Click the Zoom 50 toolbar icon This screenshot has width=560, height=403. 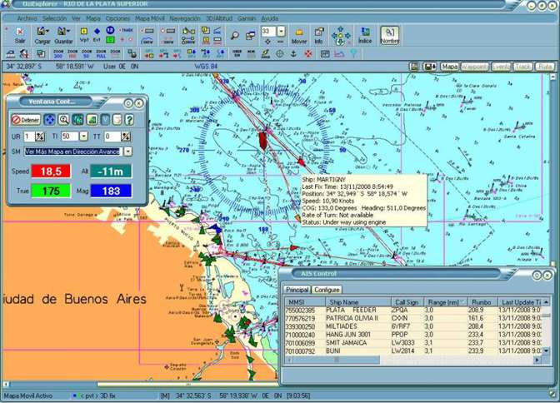pyautogui.click(x=87, y=54)
